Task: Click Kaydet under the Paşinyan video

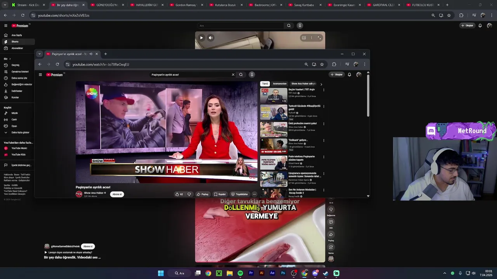Action: 219,194
